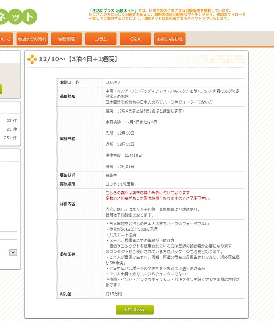
Task: Click the 251 件 count in sidebar
Action: (x=10, y=138)
